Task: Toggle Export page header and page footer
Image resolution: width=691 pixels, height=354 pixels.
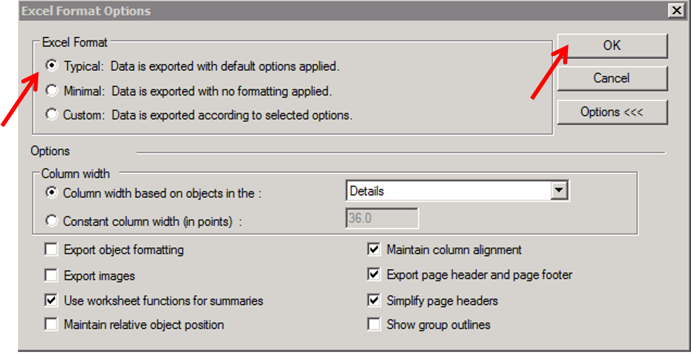Action: (x=374, y=275)
